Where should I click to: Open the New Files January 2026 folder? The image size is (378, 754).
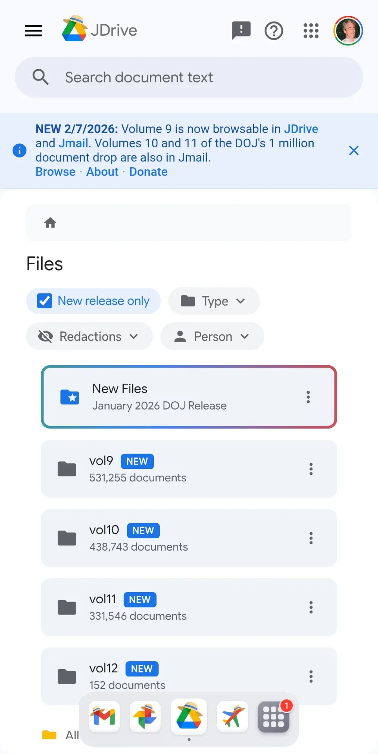point(189,397)
